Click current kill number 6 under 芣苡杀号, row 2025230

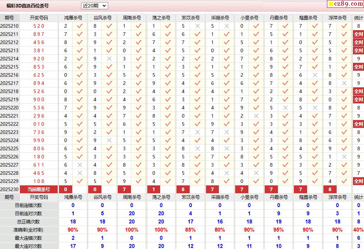point(183,189)
